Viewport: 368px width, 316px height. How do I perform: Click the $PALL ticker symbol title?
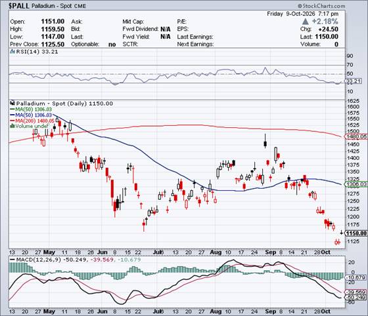19,6
